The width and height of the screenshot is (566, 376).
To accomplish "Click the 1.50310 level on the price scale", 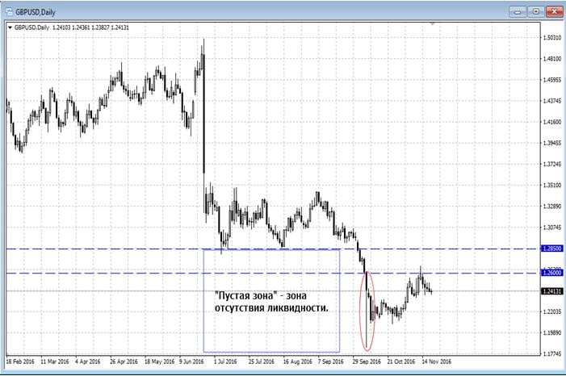I will 551,38.
